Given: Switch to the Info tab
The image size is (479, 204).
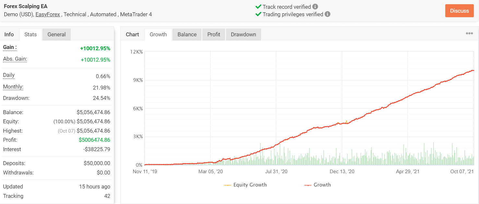Looking at the screenshot, I should click(9, 34).
